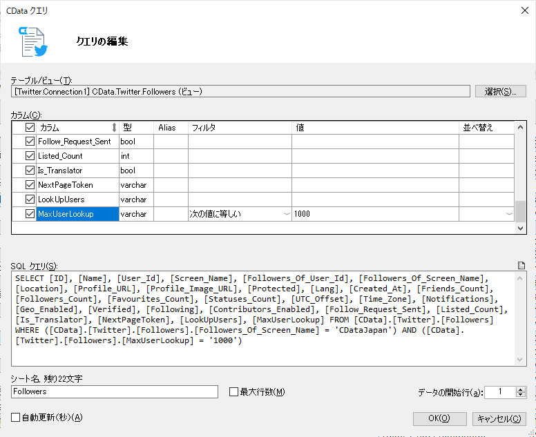Click the copy SQL query icon
Screen dimensions: 536x437
(521, 266)
